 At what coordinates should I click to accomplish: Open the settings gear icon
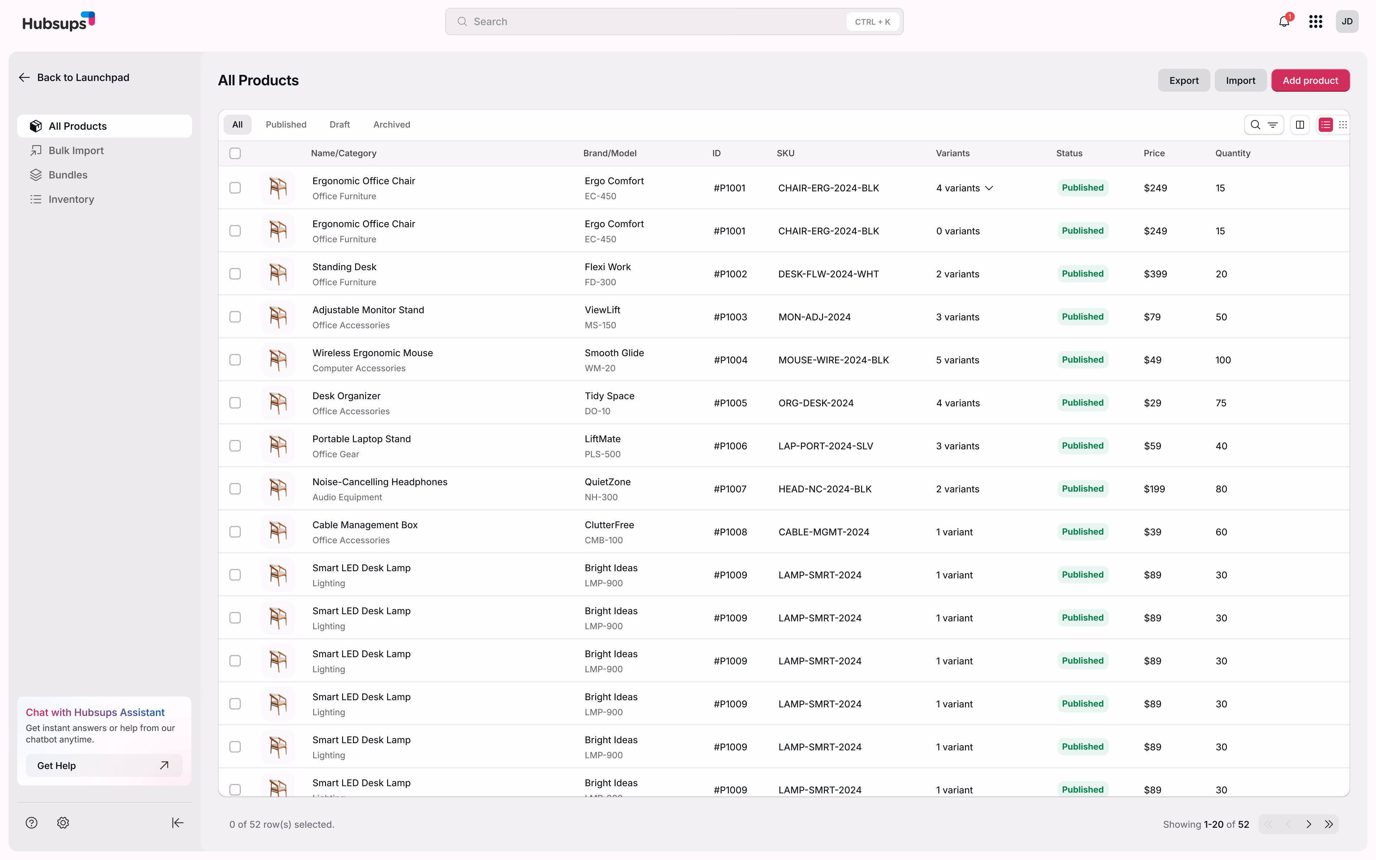pos(63,822)
